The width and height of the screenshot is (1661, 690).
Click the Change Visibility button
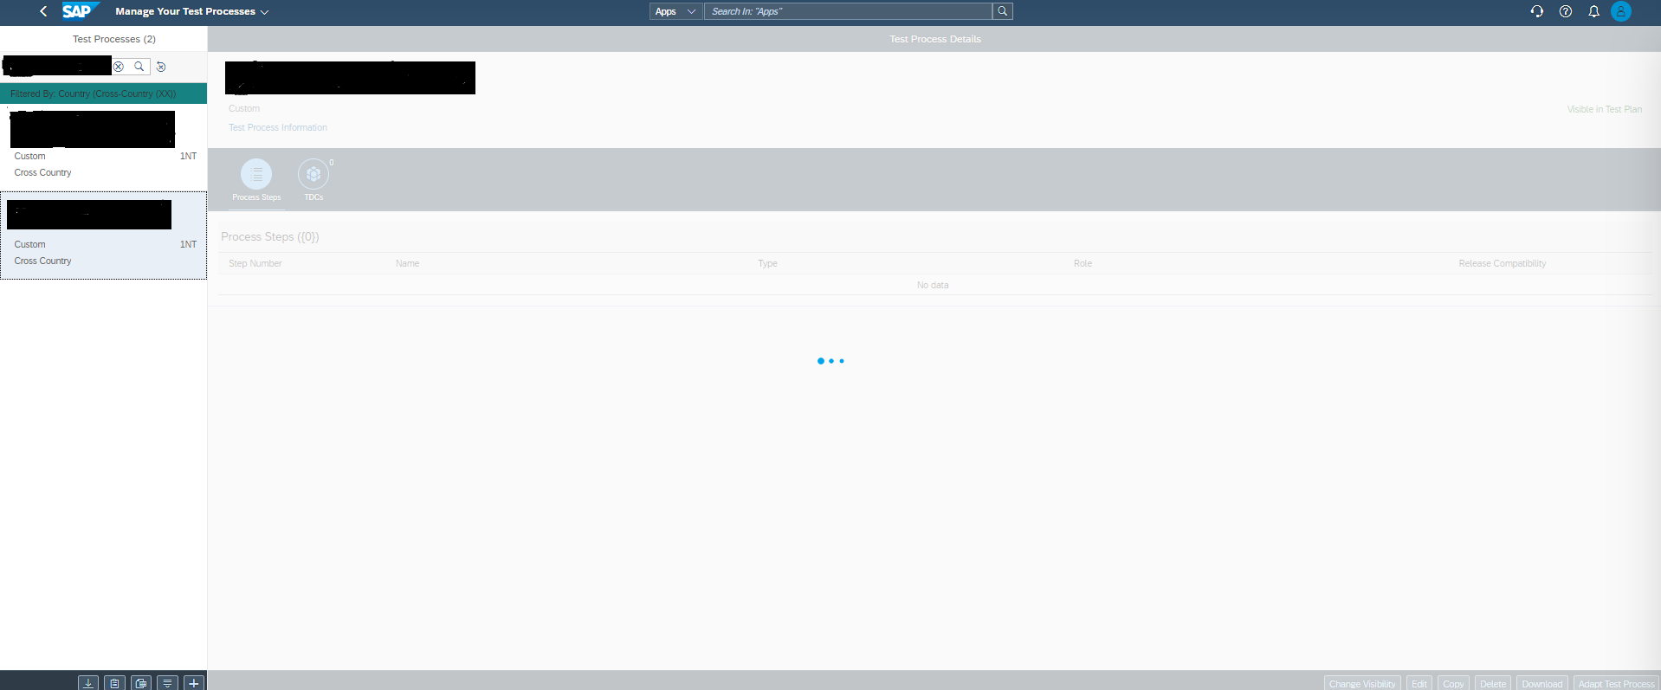[x=1362, y=683]
